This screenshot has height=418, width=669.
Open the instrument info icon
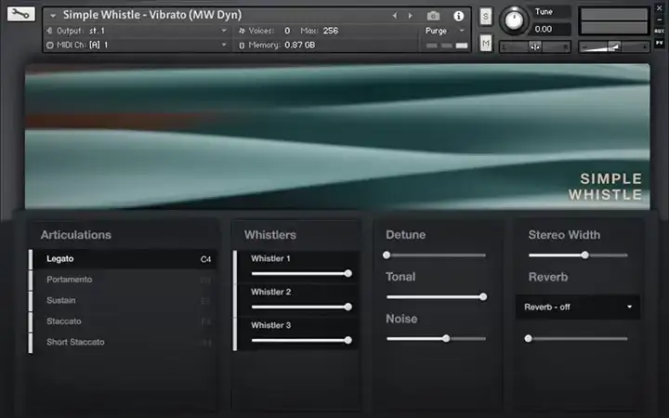458,16
